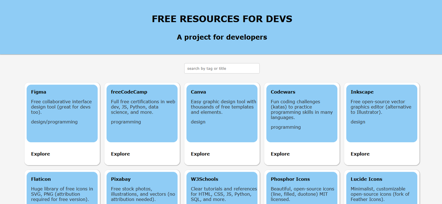Open Explore link on Codewars card
The height and width of the screenshot is (204, 442).
280,154
